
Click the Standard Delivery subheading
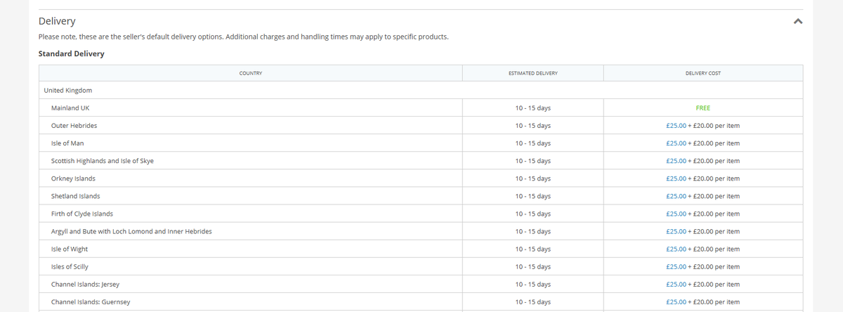pyautogui.click(x=71, y=53)
